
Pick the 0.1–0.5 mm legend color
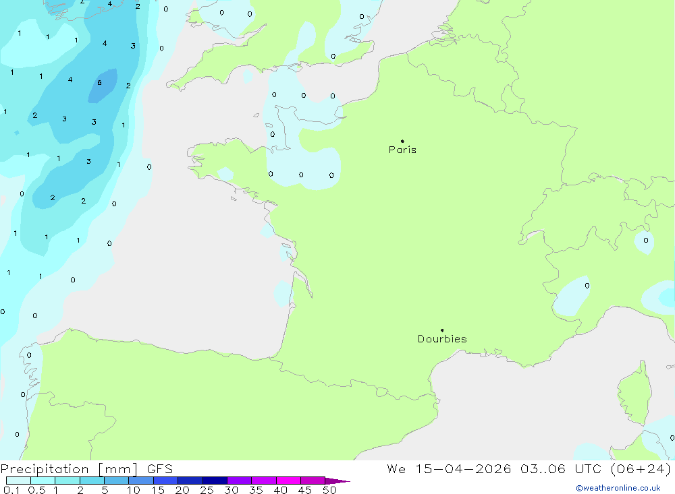point(18,481)
